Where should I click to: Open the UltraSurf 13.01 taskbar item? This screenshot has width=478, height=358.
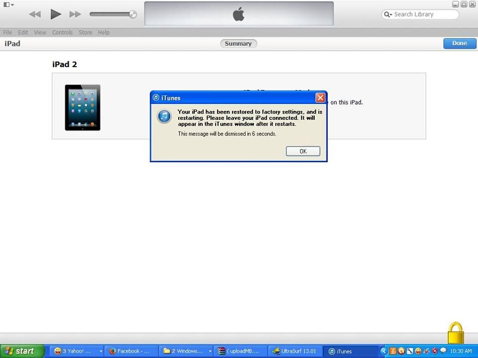click(x=295, y=351)
